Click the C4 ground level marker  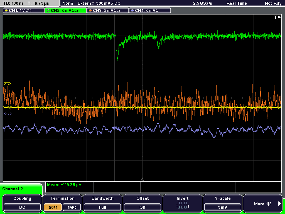(8, 114)
